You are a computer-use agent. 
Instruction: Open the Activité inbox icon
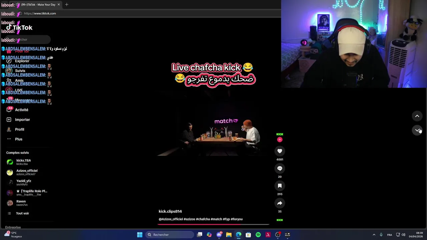coord(9,110)
